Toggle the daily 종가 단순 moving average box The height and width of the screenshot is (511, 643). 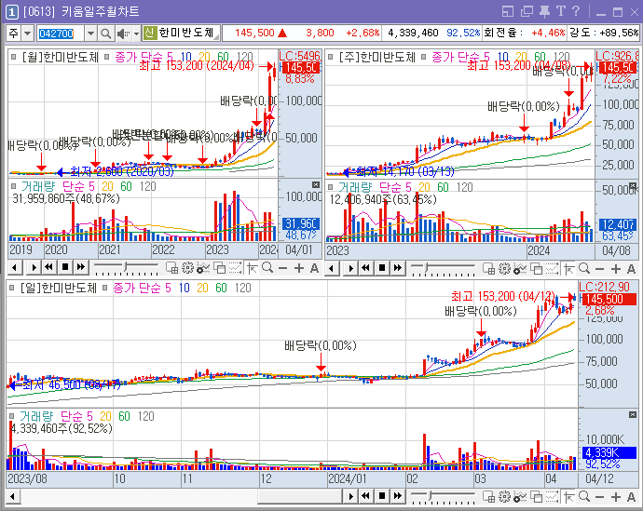[104, 288]
